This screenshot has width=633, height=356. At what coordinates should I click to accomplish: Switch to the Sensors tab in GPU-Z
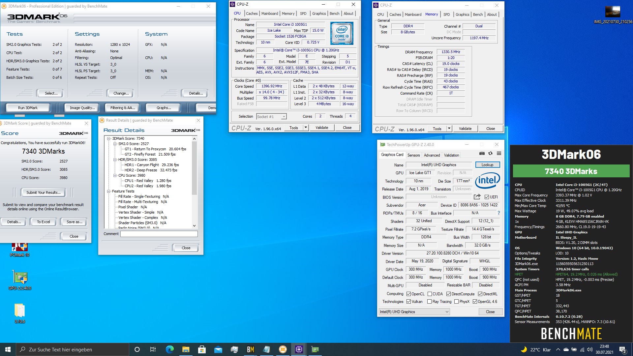point(413,155)
